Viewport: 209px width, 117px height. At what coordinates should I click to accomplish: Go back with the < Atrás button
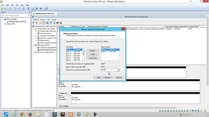(x=98, y=78)
